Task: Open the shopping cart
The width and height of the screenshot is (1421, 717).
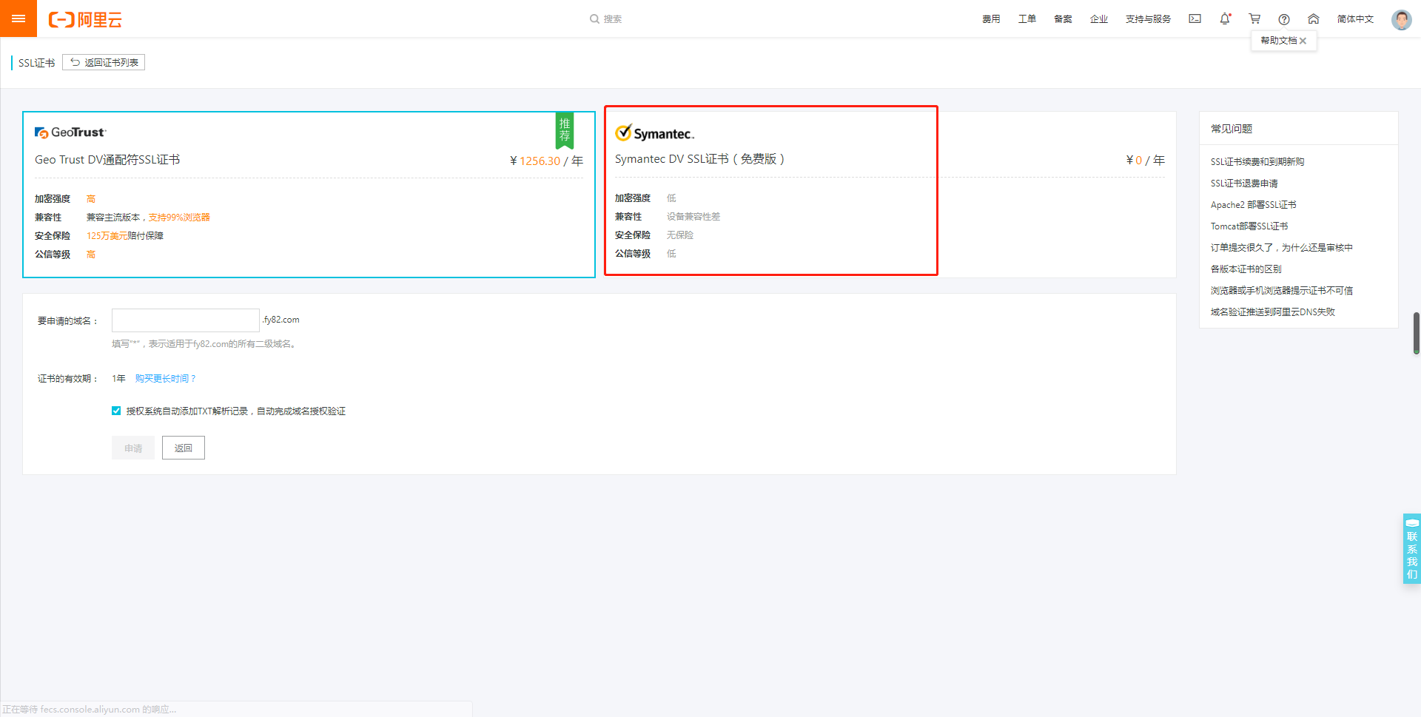Action: click(1254, 18)
